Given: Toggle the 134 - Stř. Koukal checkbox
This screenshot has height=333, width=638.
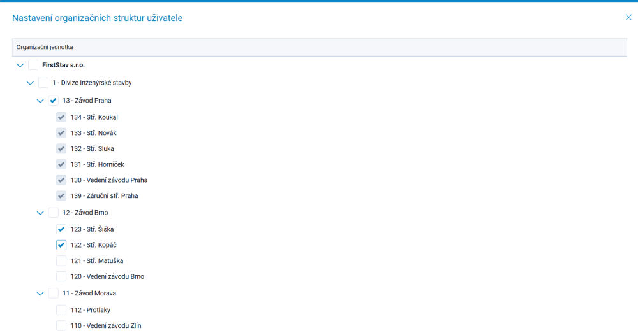Looking at the screenshot, I should click(x=61, y=117).
